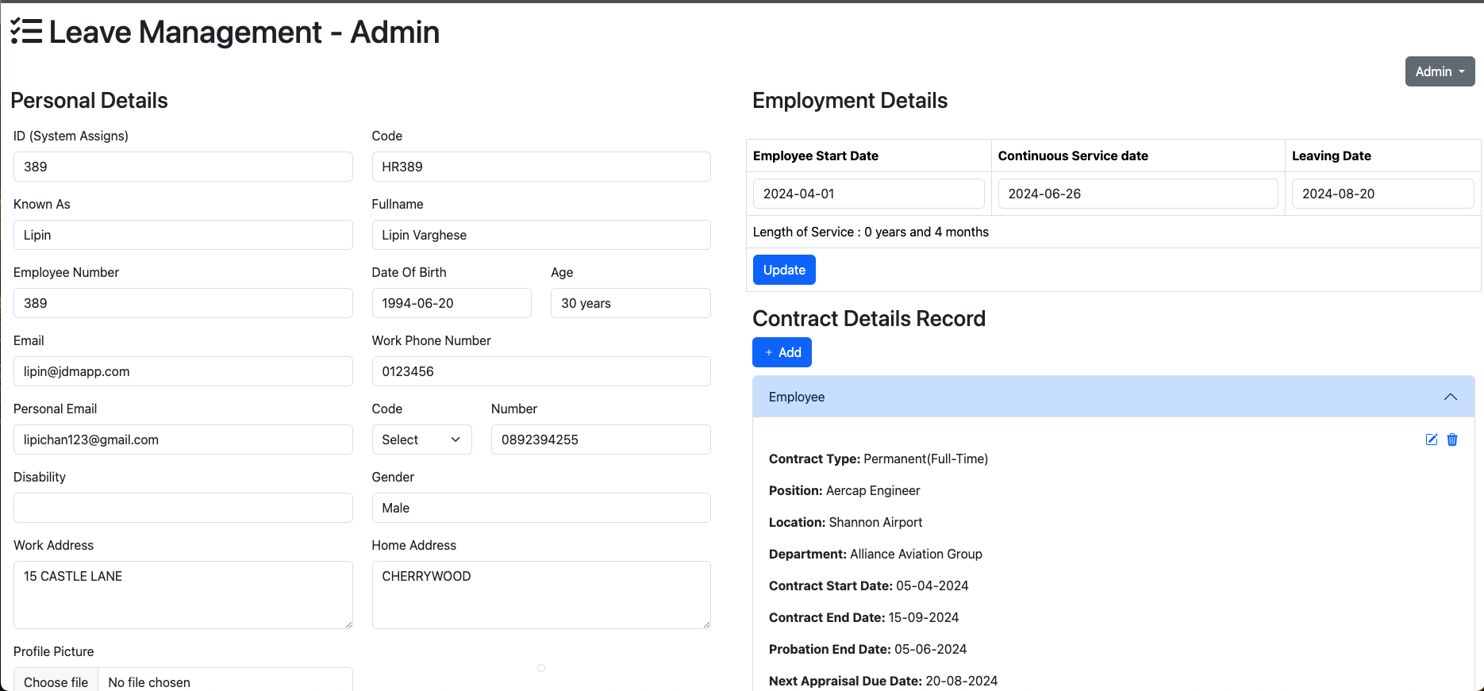Add a new contract details record
The image size is (1484, 691).
coord(782,352)
